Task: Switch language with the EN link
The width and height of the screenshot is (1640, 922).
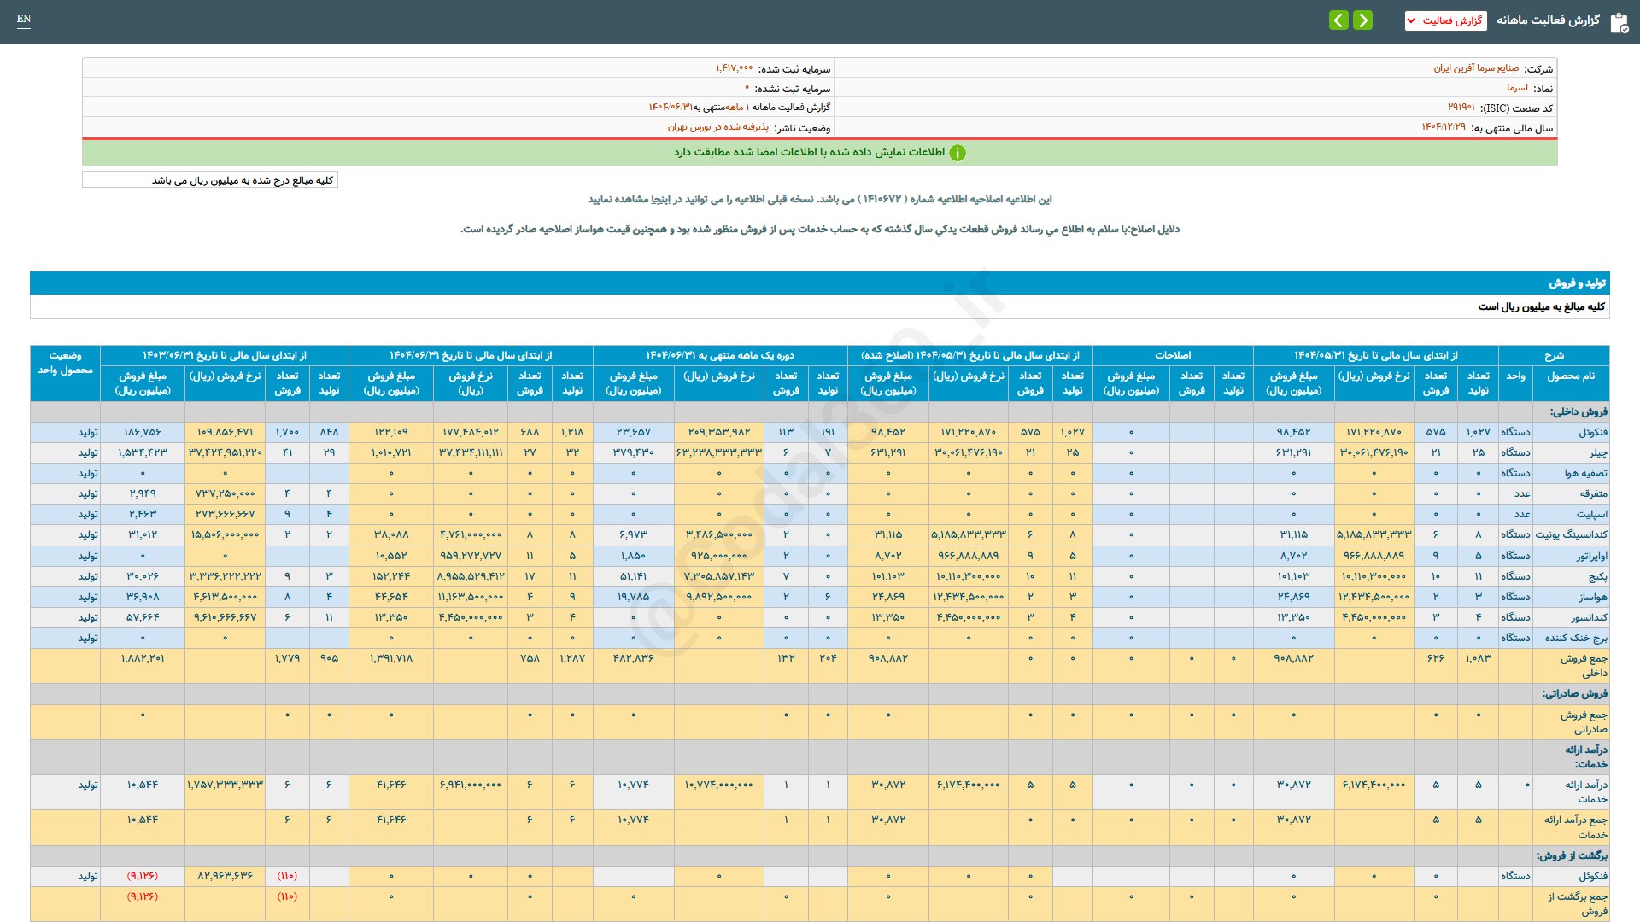Action: pyautogui.click(x=24, y=19)
